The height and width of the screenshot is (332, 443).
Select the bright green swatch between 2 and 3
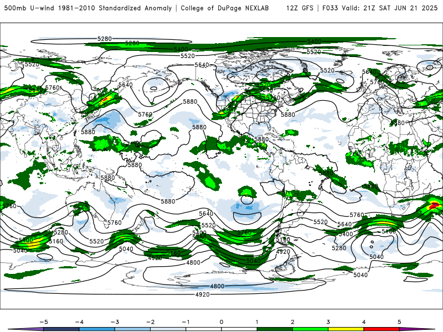[x=311, y=329]
